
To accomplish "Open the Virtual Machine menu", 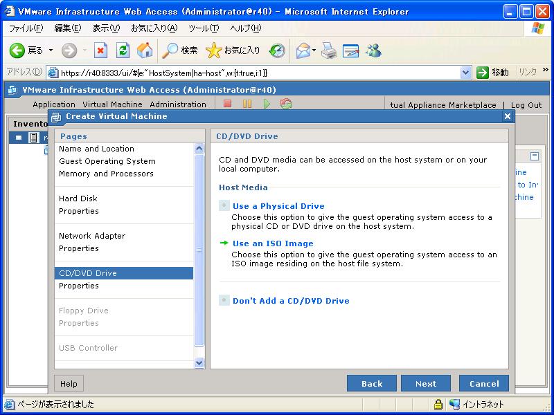I will 112,104.
